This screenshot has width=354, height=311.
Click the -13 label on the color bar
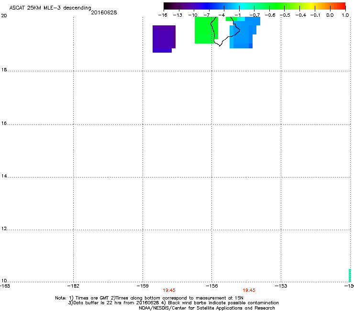pyautogui.click(x=177, y=15)
